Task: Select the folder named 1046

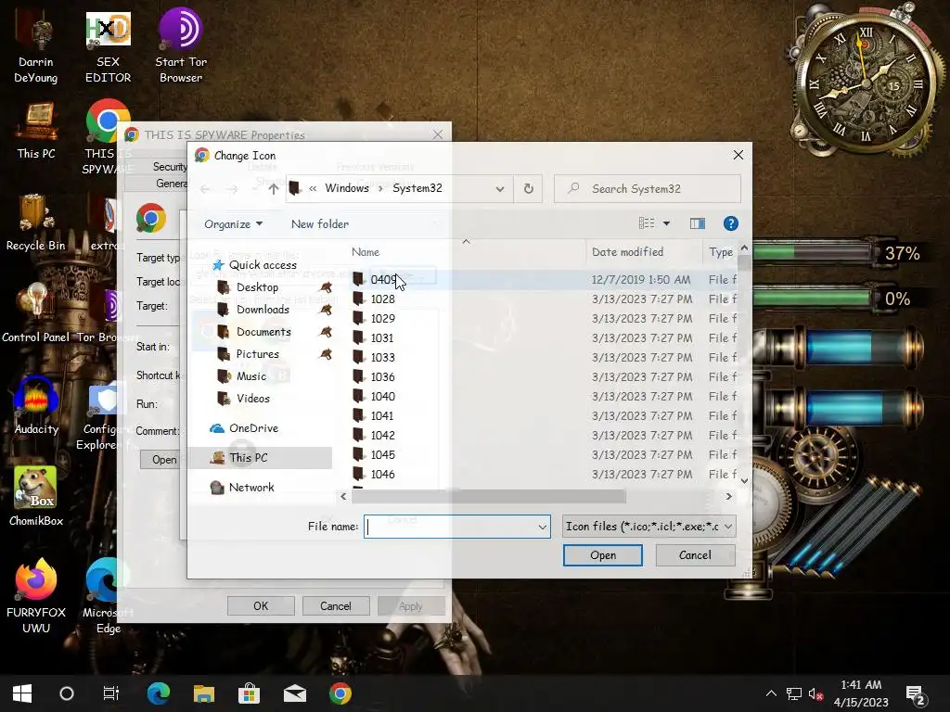Action: (382, 475)
